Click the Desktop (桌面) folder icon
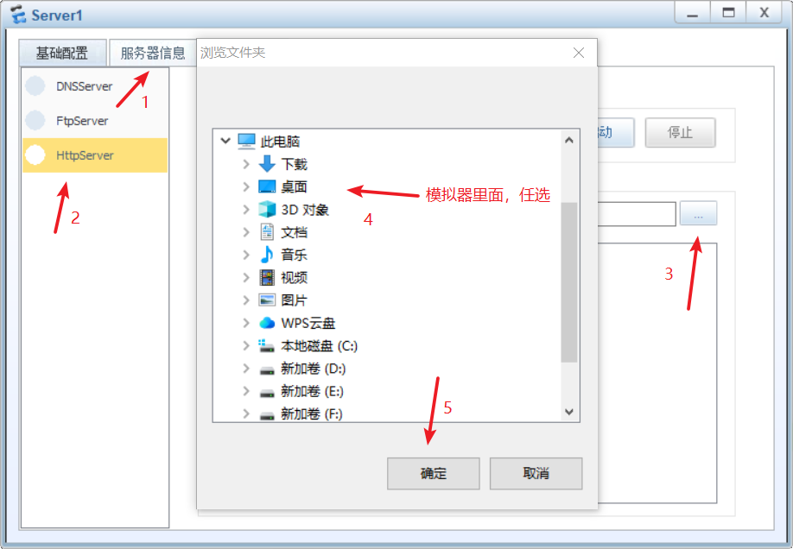The width and height of the screenshot is (793, 549). (267, 186)
